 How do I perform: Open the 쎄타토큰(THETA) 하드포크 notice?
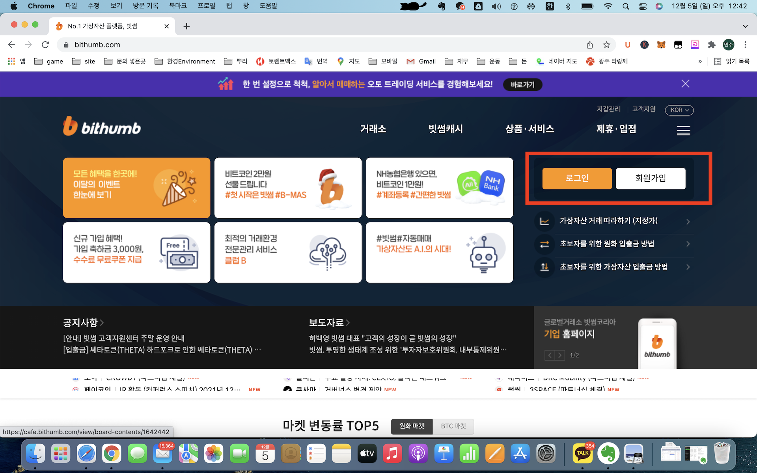(x=162, y=350)
